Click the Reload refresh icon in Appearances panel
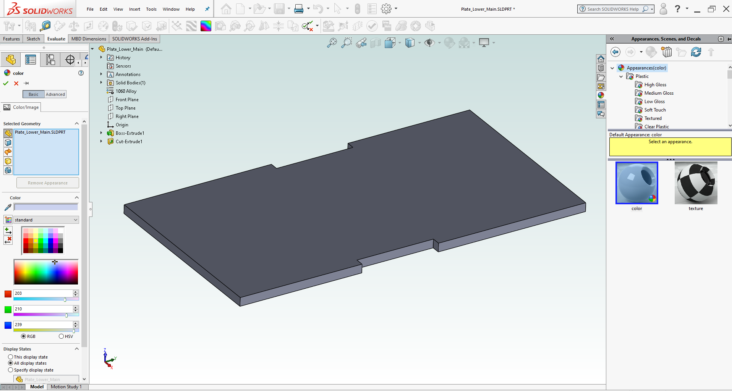Image resolution: width=732 pixels, height=391 pixels. coord(696,52)
